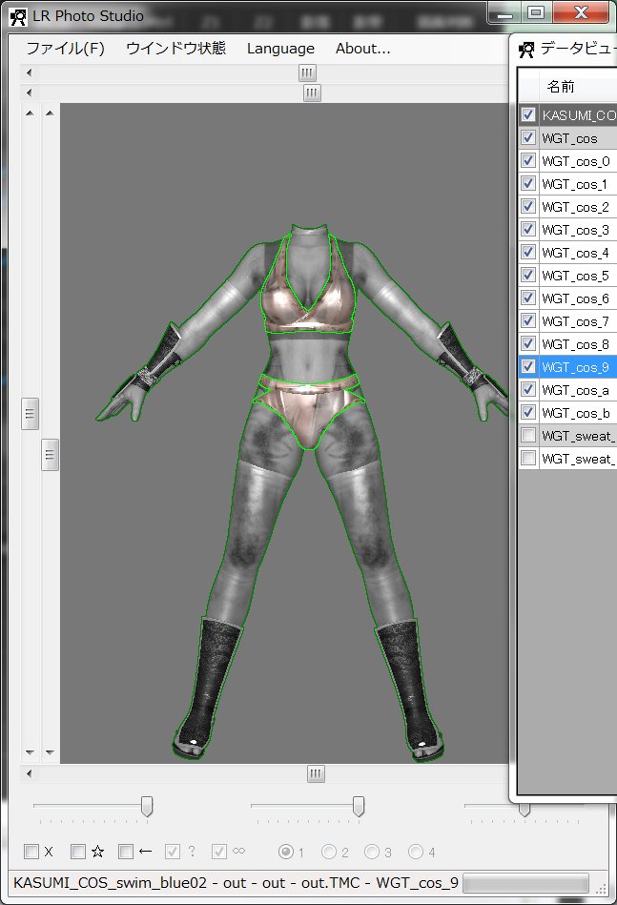
Task: Select radio button 3
Action: point(372,852)
